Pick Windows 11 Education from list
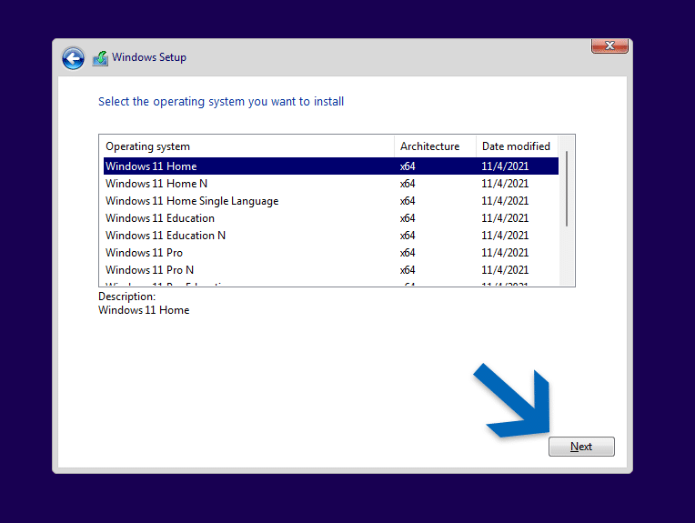Image resolution: width=695 pixels, height=523 pixels. coord(330,218)
